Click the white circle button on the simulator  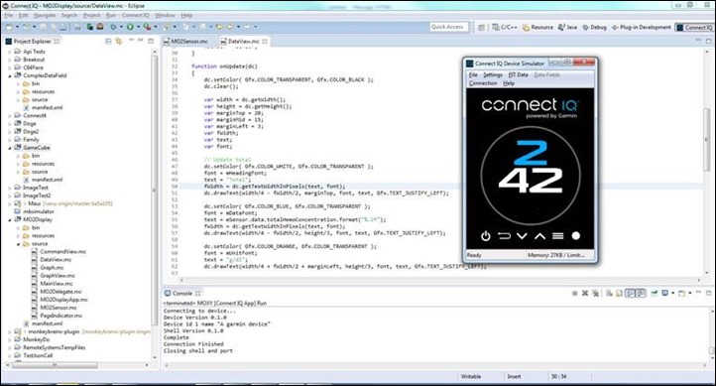[x=576, y=236]
